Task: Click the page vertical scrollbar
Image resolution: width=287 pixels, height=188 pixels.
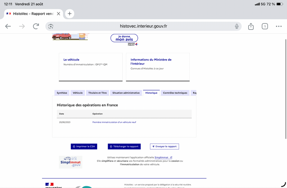Action: tap(286, 89)
